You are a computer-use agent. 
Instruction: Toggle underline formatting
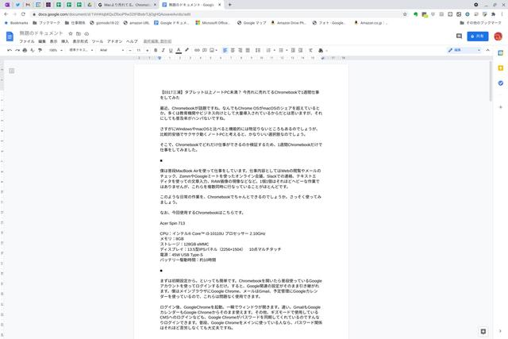point(171,50)
